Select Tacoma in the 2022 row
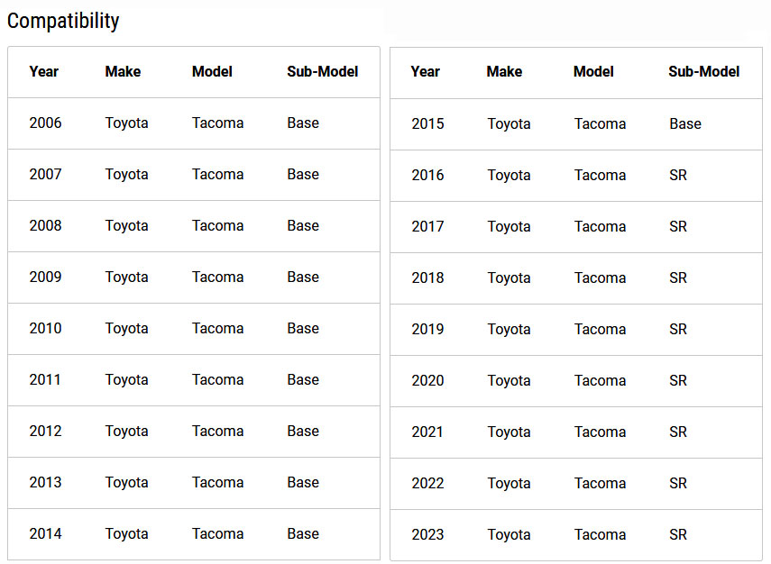This screenshot has height=564, width=771. click(x=600, y=484)
